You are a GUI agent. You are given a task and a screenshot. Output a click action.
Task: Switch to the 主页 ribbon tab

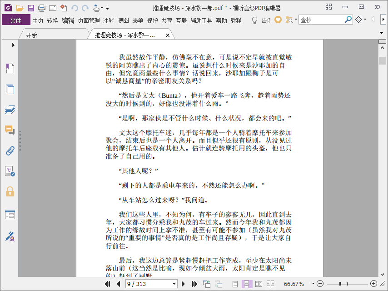pos(38,20)
